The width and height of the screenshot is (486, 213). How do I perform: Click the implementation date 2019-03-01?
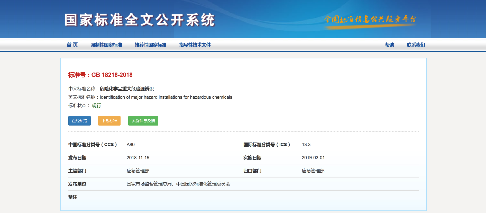coord(313,158)
